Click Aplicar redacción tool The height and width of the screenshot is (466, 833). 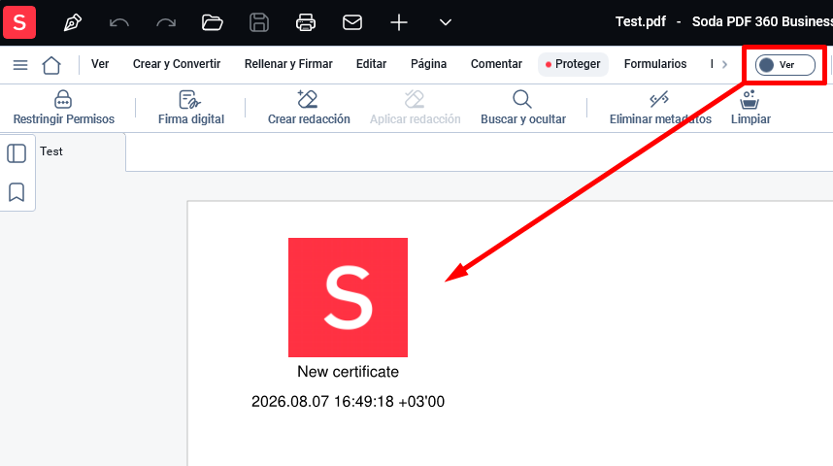click(415, 108)
